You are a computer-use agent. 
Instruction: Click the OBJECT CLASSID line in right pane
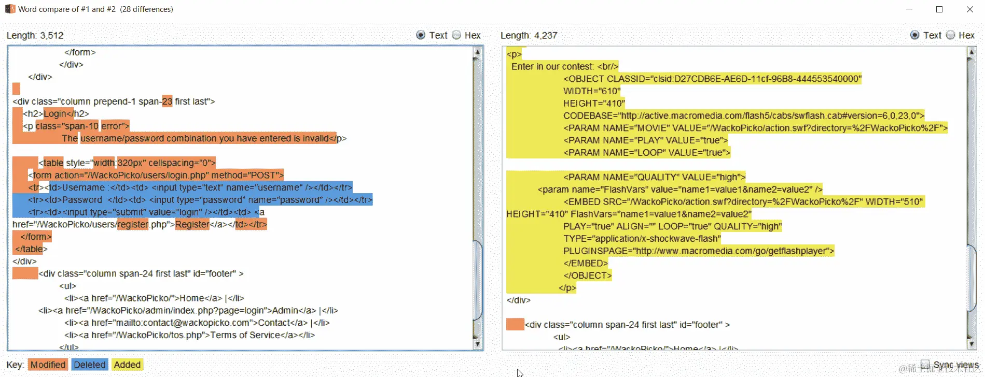pyautogui.click(x=712, y=79)
